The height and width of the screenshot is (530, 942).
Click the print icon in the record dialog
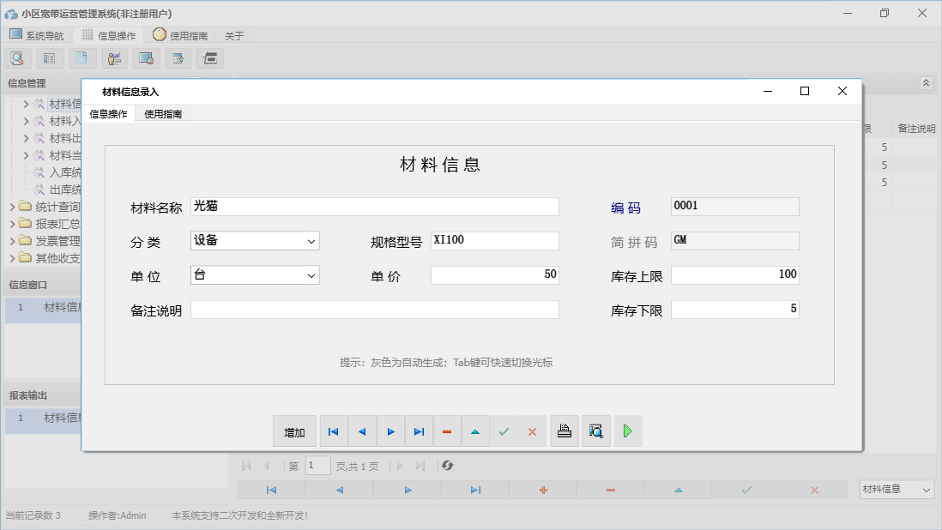tap(565, 431)
